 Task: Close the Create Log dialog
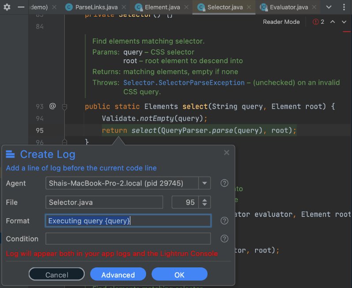tap(227, 153)
